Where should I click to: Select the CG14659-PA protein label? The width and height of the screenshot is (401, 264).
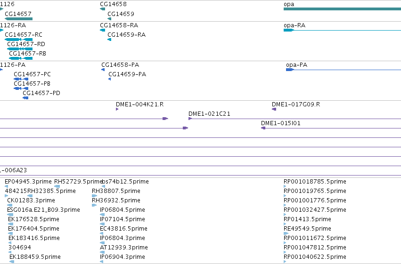tap(127, 74)
